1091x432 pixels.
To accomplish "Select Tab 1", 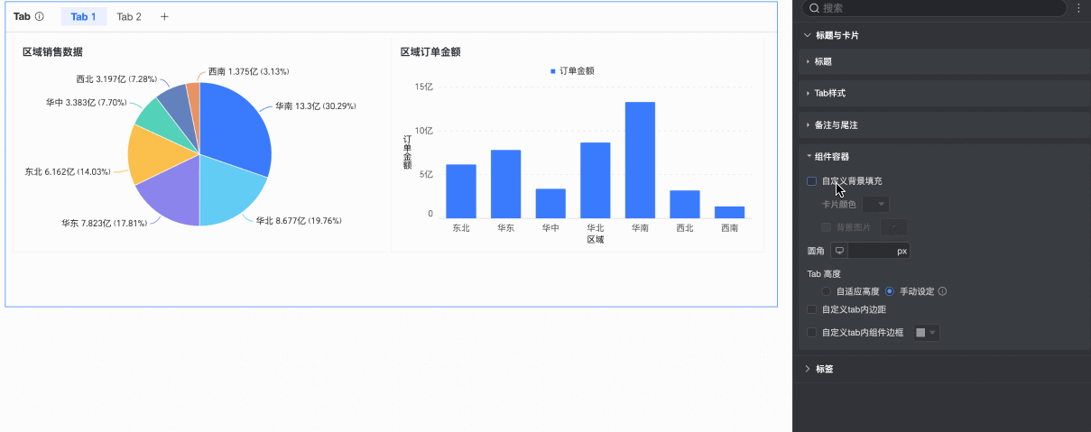I will 83,17.
